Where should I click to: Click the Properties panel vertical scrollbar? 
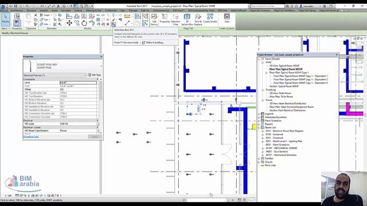coord(101,90)
